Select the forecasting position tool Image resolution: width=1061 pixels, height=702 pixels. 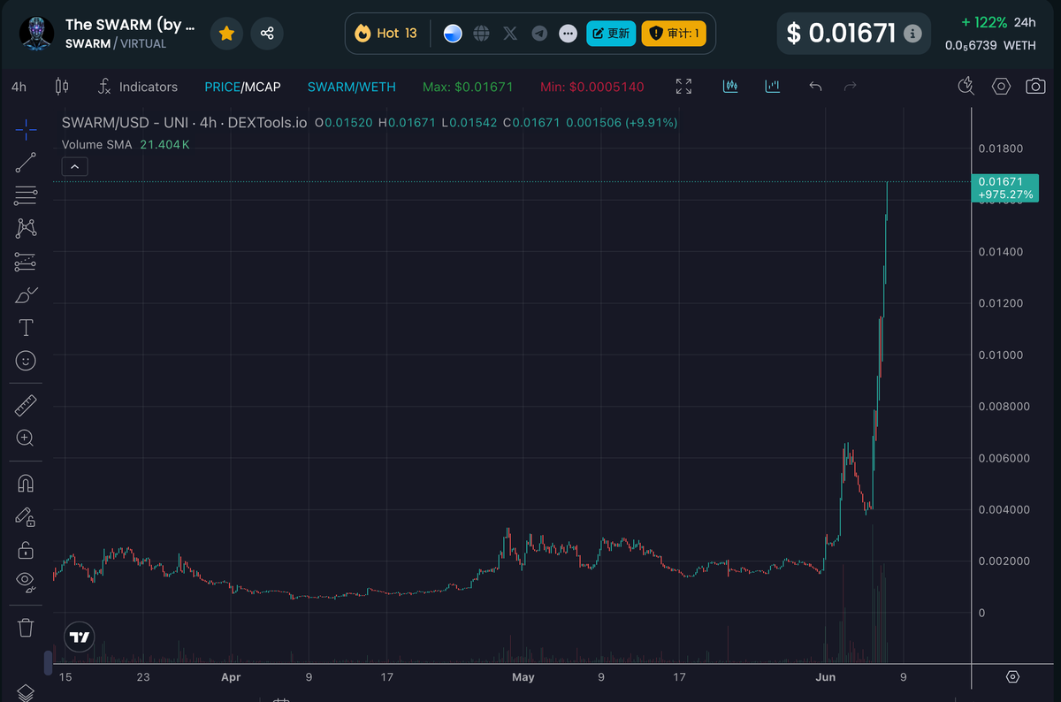[27, 262]
